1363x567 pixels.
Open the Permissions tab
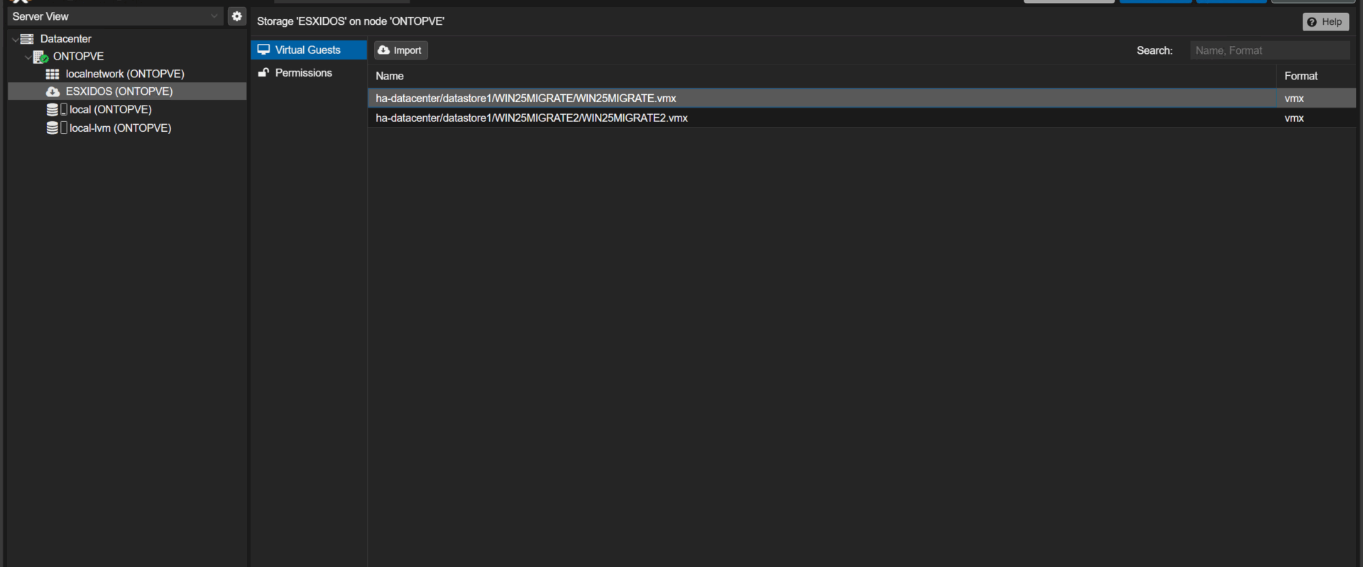click(309, 72)
